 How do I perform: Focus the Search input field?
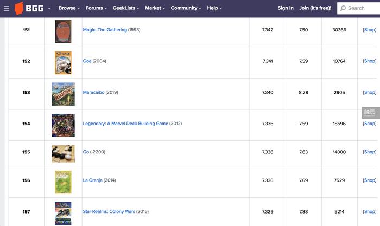click(x=364, y=8)
